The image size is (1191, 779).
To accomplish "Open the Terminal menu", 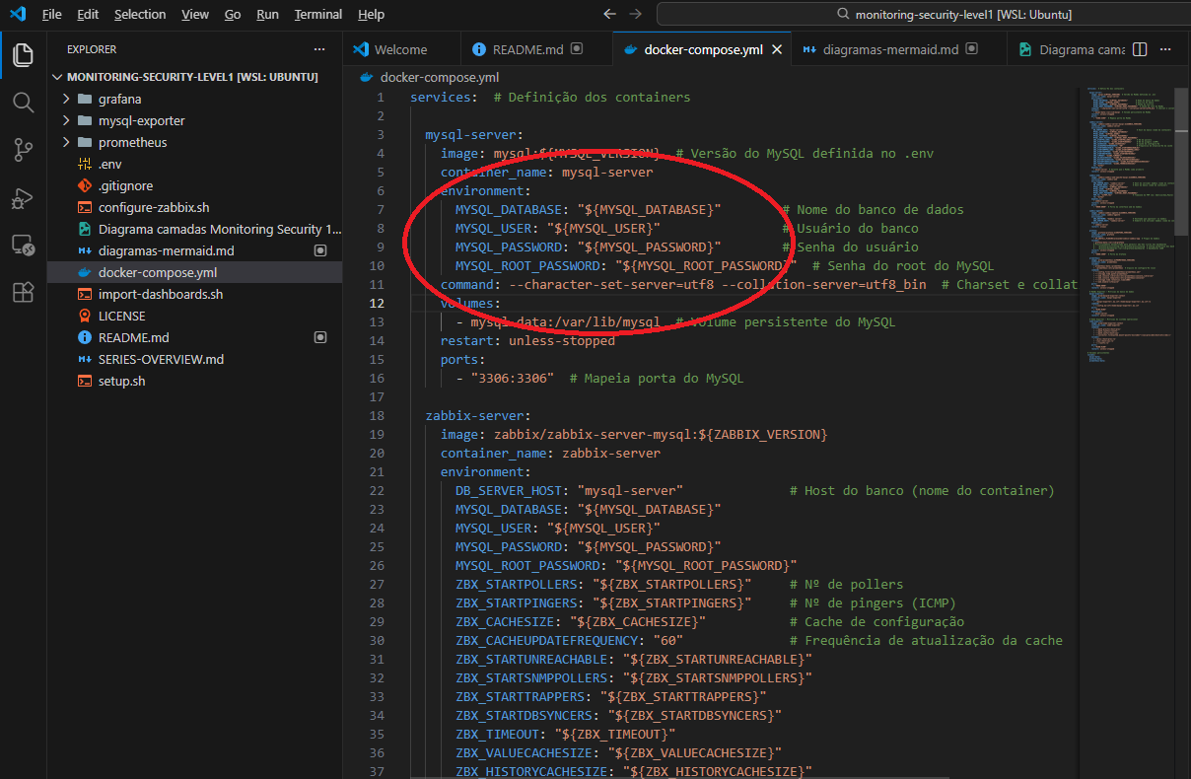I will [x=317, y=15].
